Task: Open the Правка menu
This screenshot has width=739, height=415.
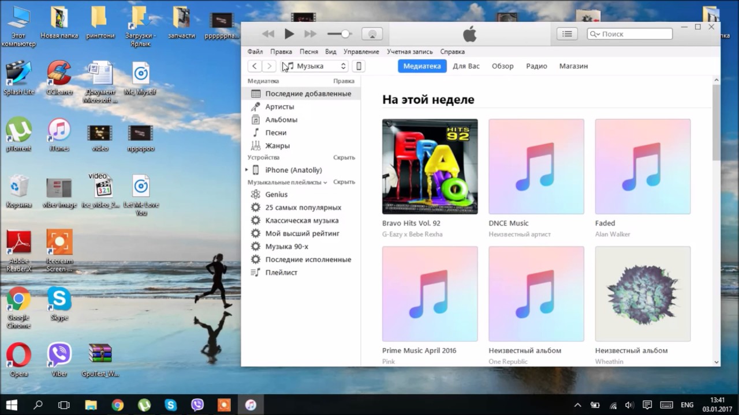Action: point(281,51)
